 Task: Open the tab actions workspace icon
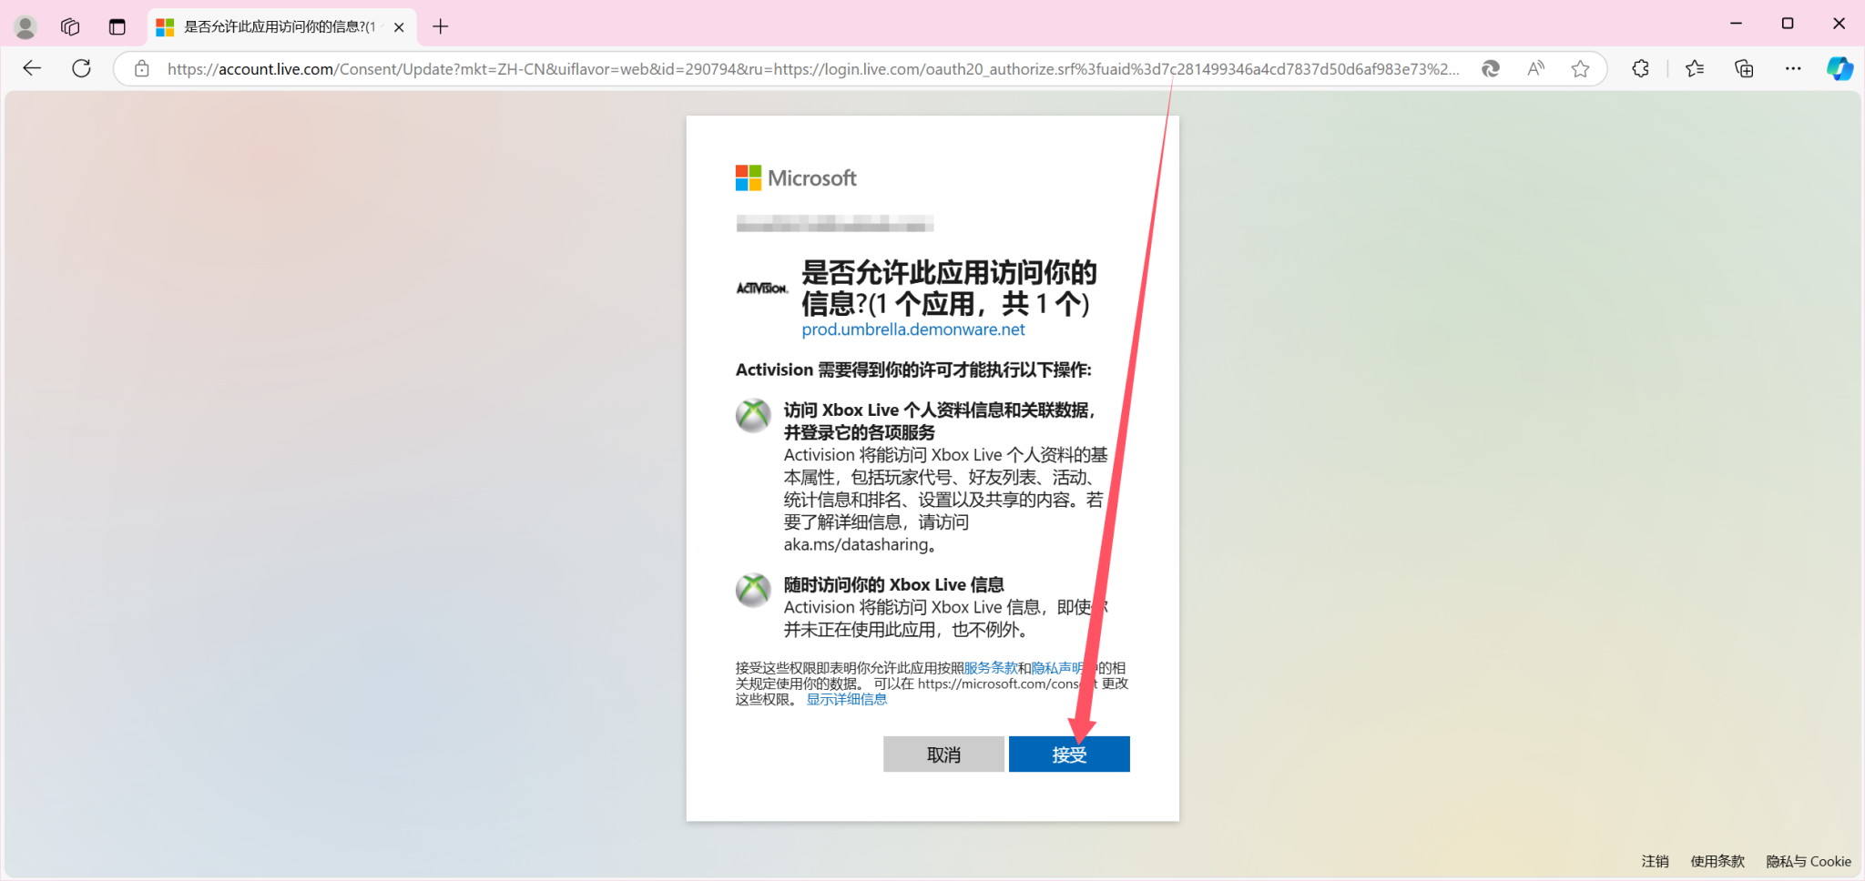[70, 26]
